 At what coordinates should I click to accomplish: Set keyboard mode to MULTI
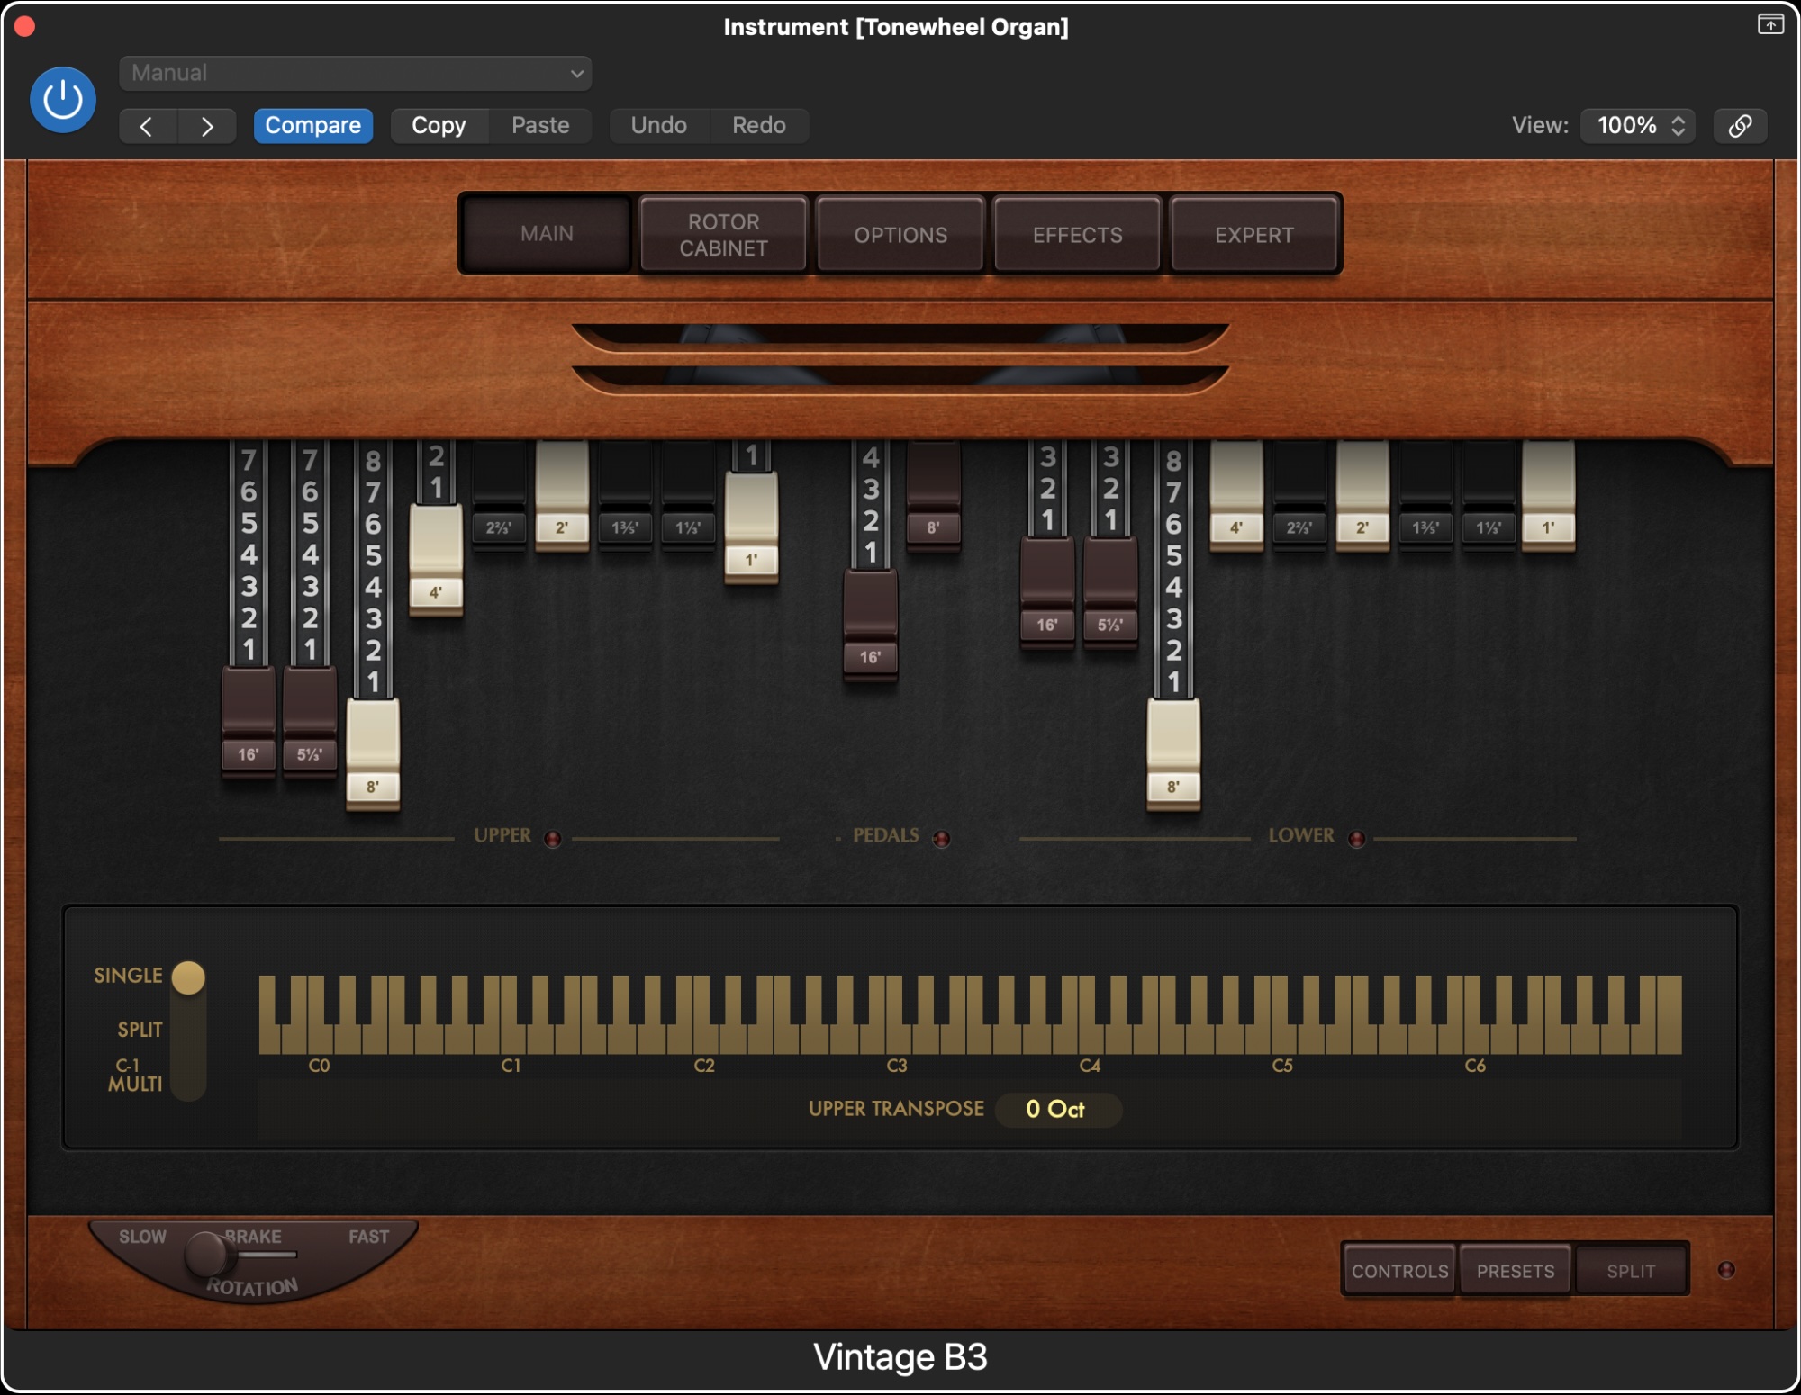click(135, 1084)
